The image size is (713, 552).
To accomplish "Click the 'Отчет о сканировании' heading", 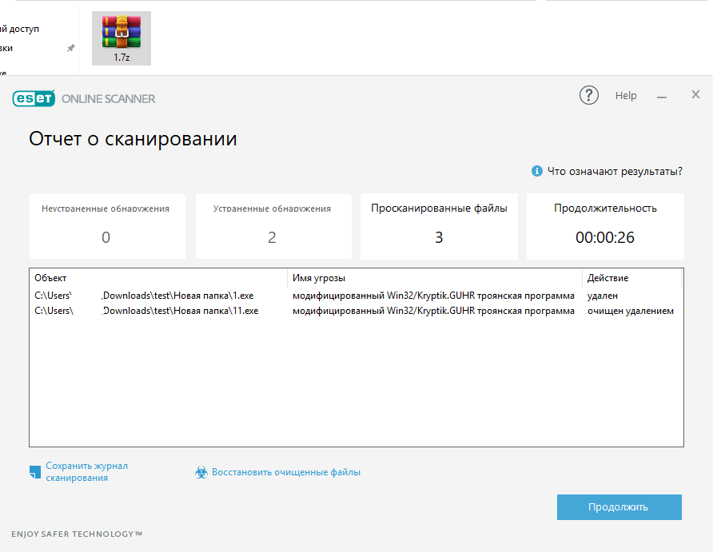I will [133, 138].
